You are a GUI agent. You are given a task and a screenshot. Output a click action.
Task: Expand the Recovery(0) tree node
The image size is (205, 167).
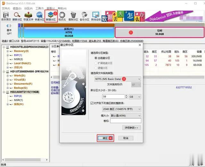click(x=8, y=51)
